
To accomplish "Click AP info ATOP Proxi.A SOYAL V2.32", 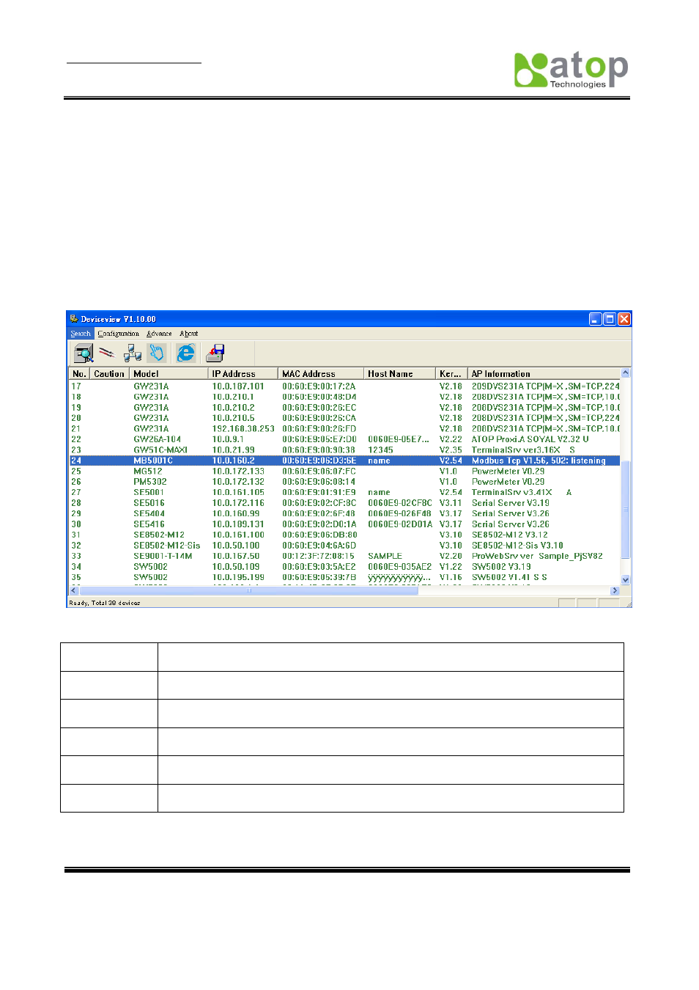I will (530, 439).
